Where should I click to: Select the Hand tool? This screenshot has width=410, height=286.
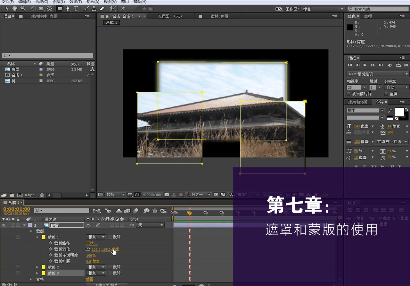15,9
